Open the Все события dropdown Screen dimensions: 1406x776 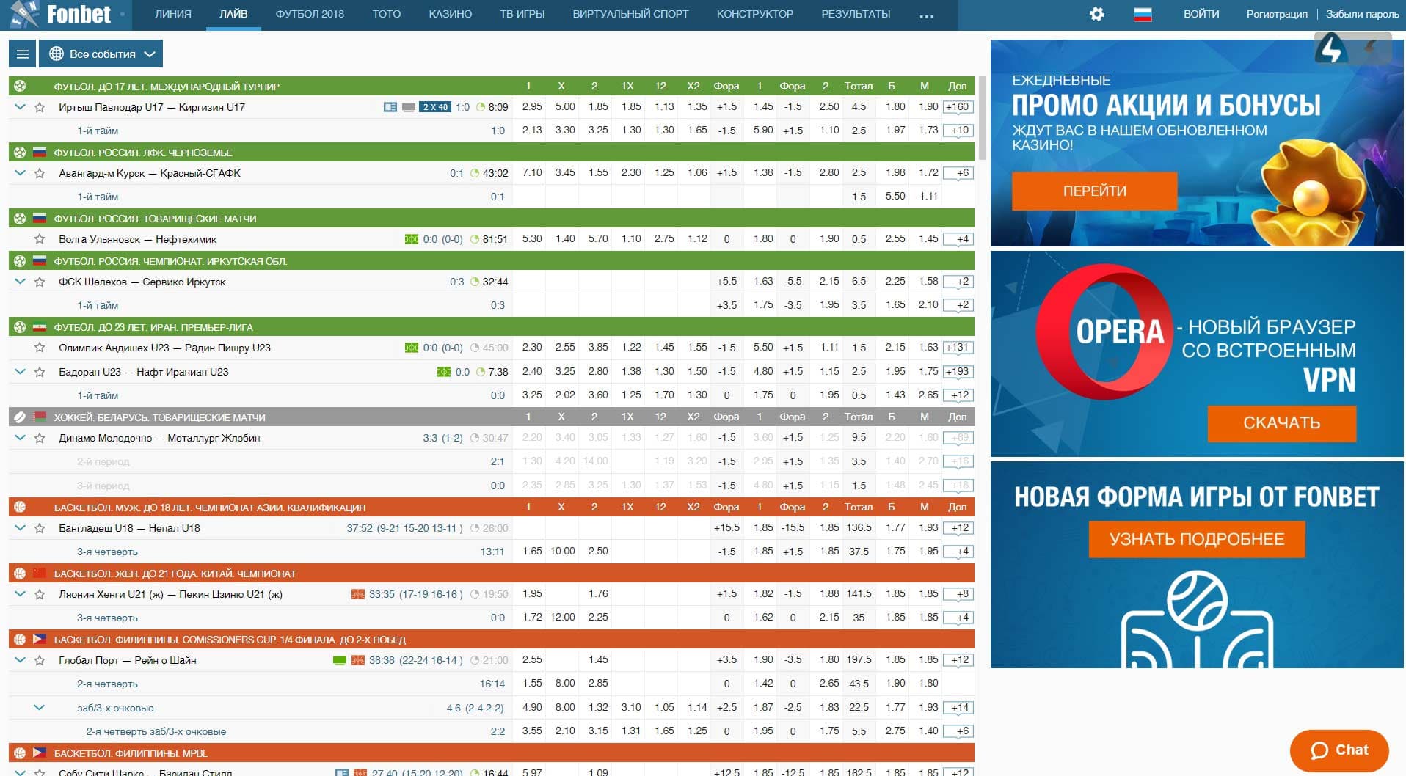(x=101, y=54)
